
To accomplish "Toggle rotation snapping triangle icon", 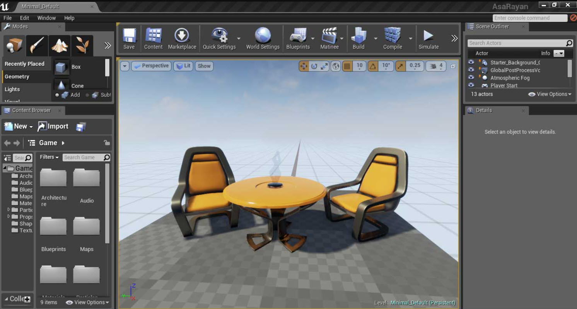I will [372, 66].
